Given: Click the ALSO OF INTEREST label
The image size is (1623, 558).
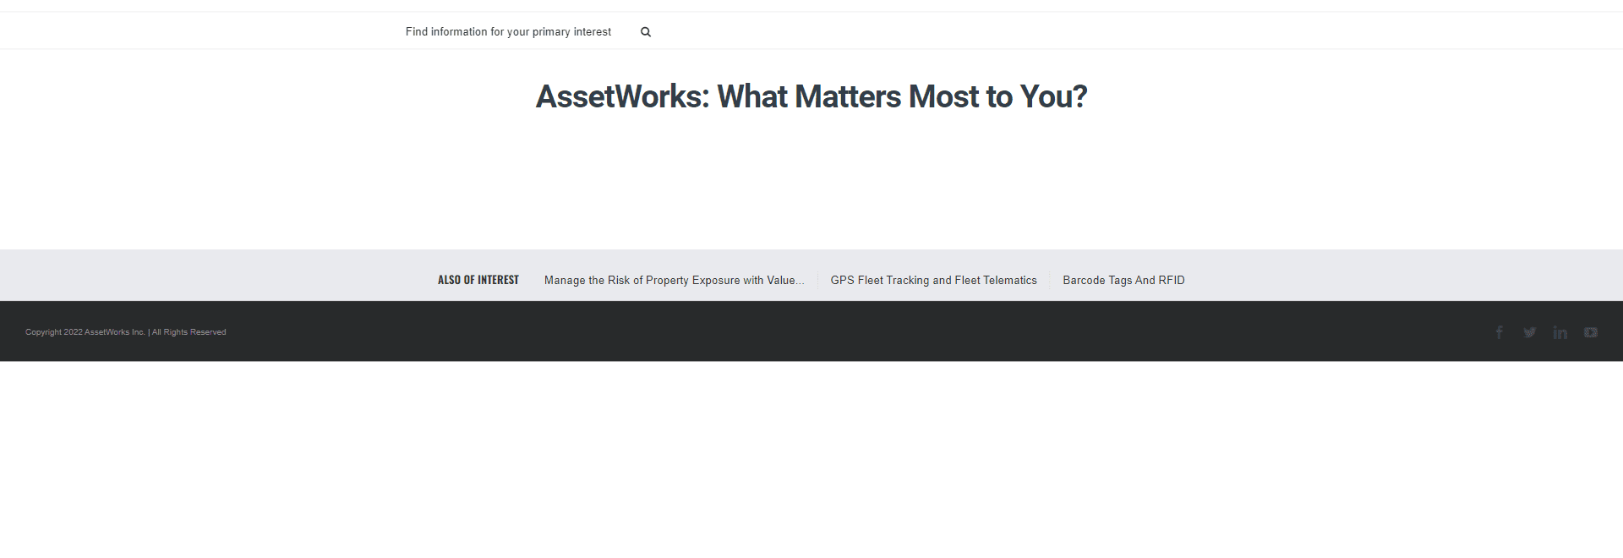Looking at the screenshot, I should click(478, 280).
